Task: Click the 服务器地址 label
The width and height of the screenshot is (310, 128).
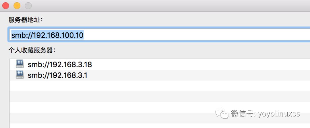Action: point(26,20)
